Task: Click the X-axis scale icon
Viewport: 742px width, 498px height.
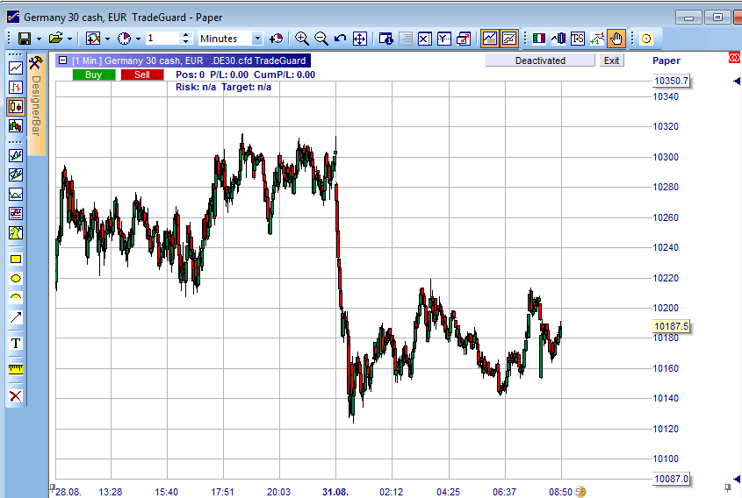Action: click(424, 39)
